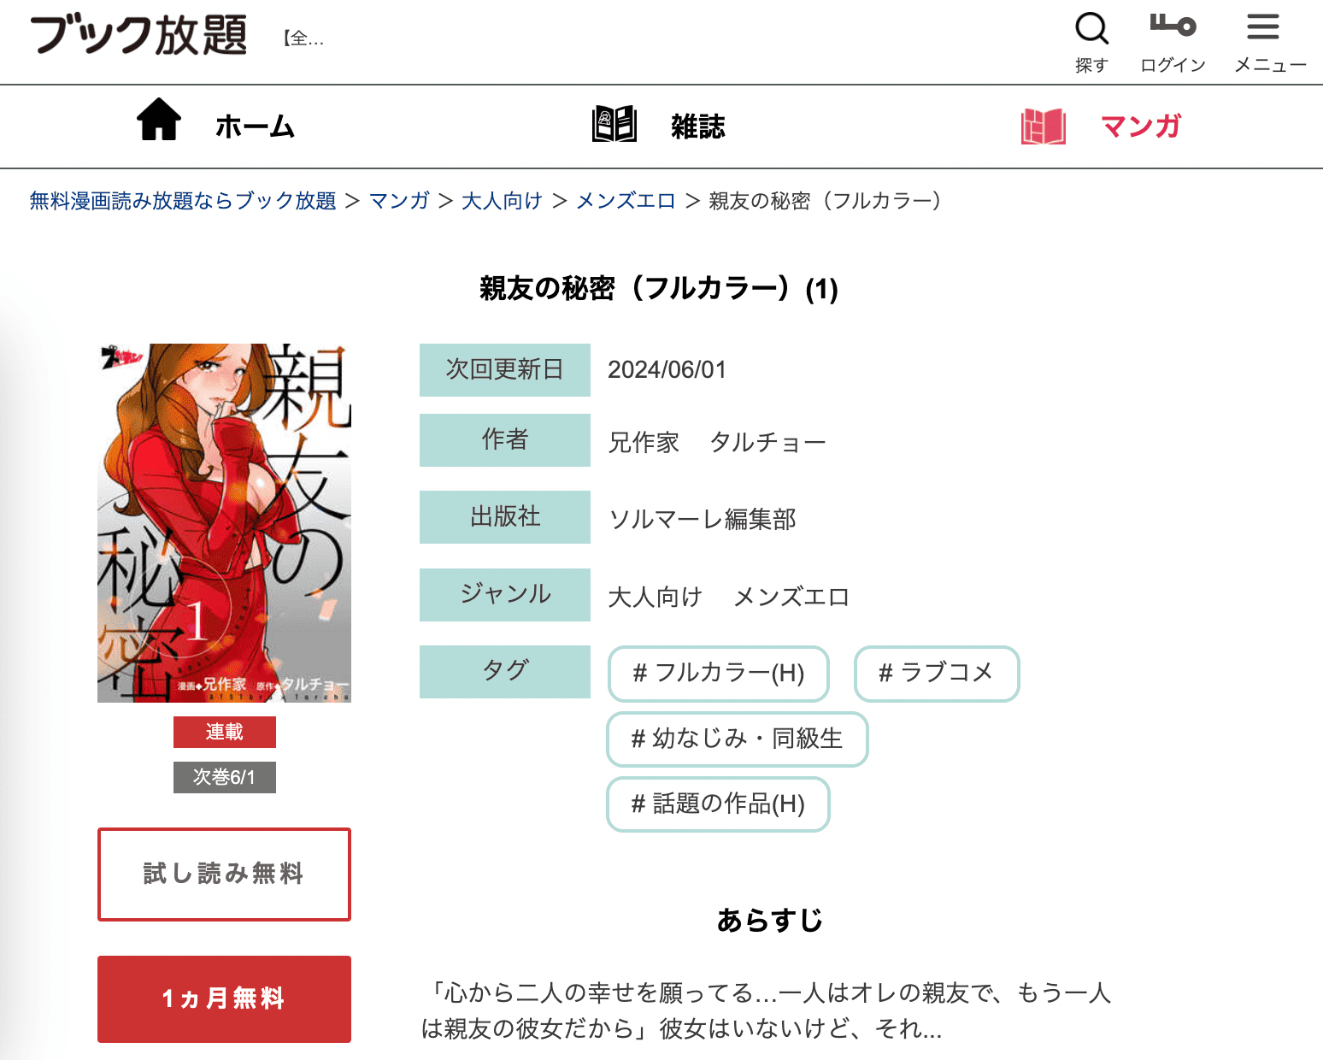Click the 親友の秘密 cover thumbnail
The image size is (1323, 1060).
[224, 522]
